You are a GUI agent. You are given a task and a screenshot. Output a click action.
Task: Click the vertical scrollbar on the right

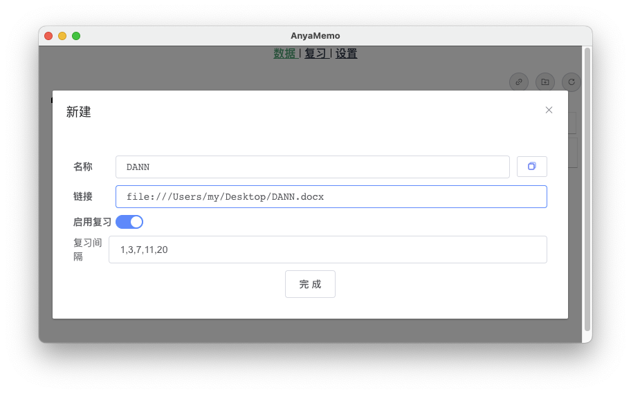point(587,187)
